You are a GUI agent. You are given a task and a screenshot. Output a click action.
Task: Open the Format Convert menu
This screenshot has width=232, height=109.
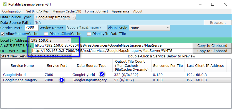pyautogui.click(x=97, y=11)
